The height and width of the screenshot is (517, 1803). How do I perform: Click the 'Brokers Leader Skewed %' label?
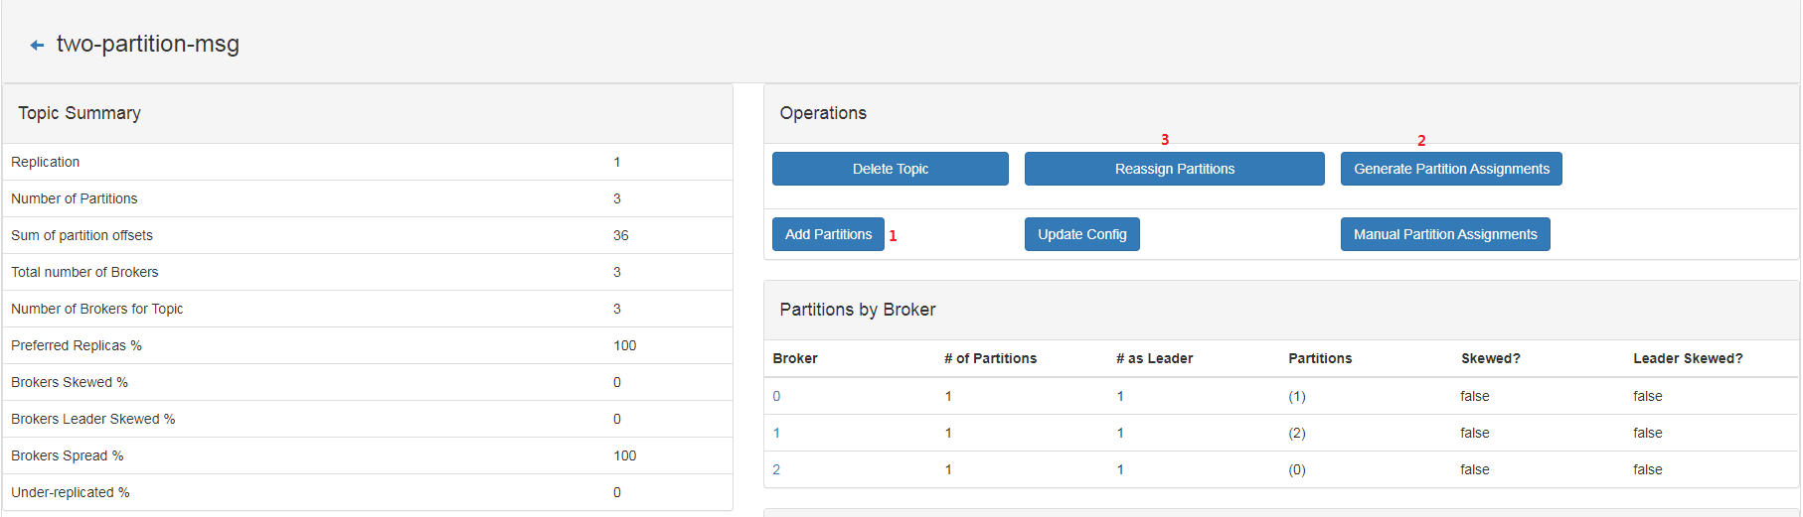[x=93, y=419]
